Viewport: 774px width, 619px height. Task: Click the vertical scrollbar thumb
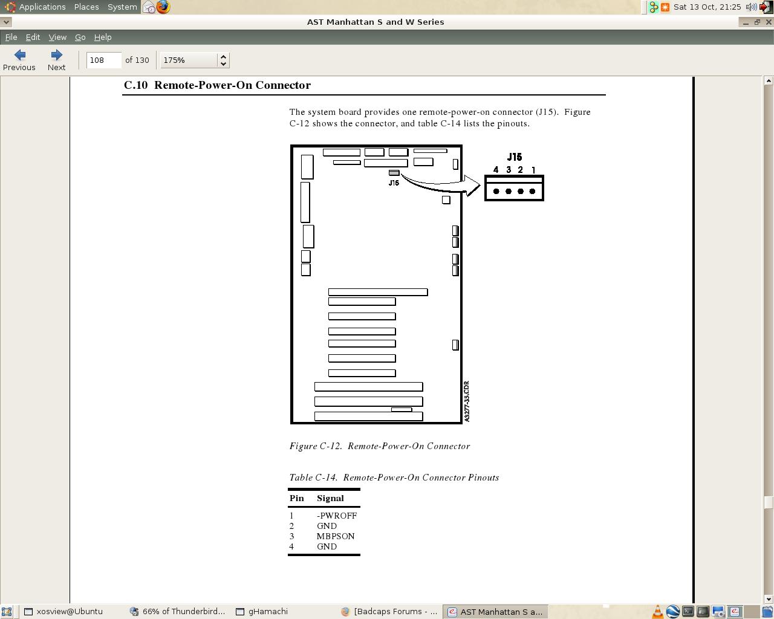[x=769, y=502]
